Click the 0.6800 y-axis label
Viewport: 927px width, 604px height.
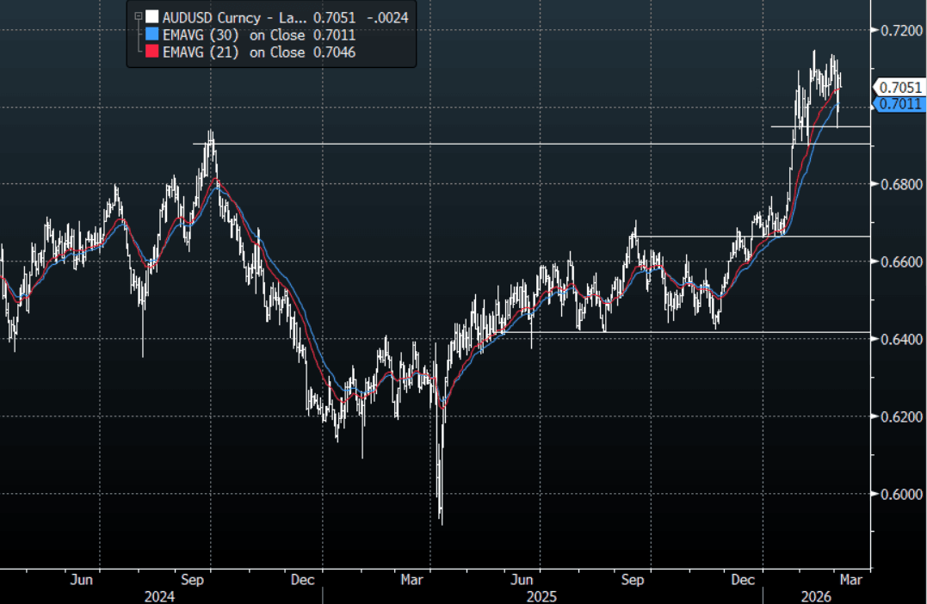[901, 184]
